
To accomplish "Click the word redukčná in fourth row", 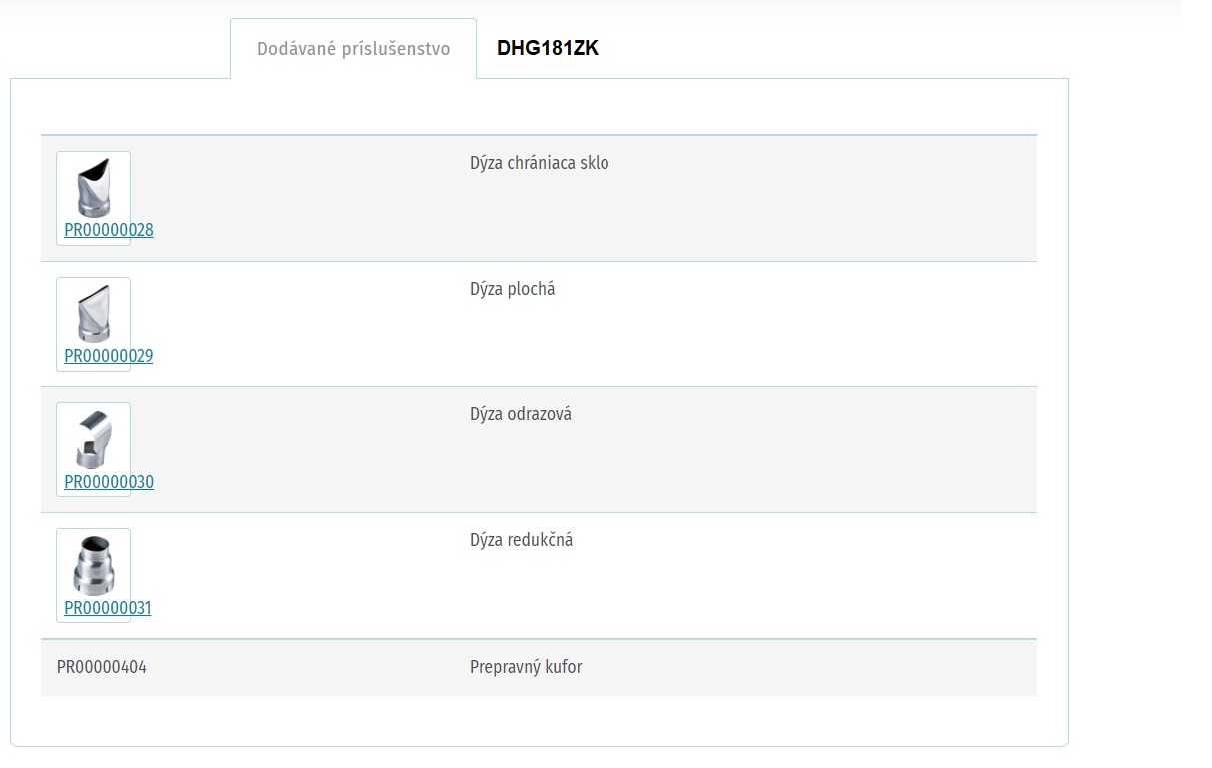I will (x=541, y=540).
